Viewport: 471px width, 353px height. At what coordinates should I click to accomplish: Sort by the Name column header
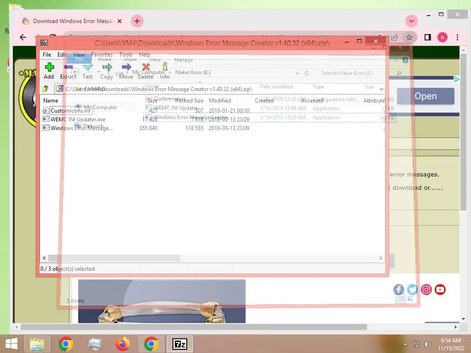click(x=51, y=101)
